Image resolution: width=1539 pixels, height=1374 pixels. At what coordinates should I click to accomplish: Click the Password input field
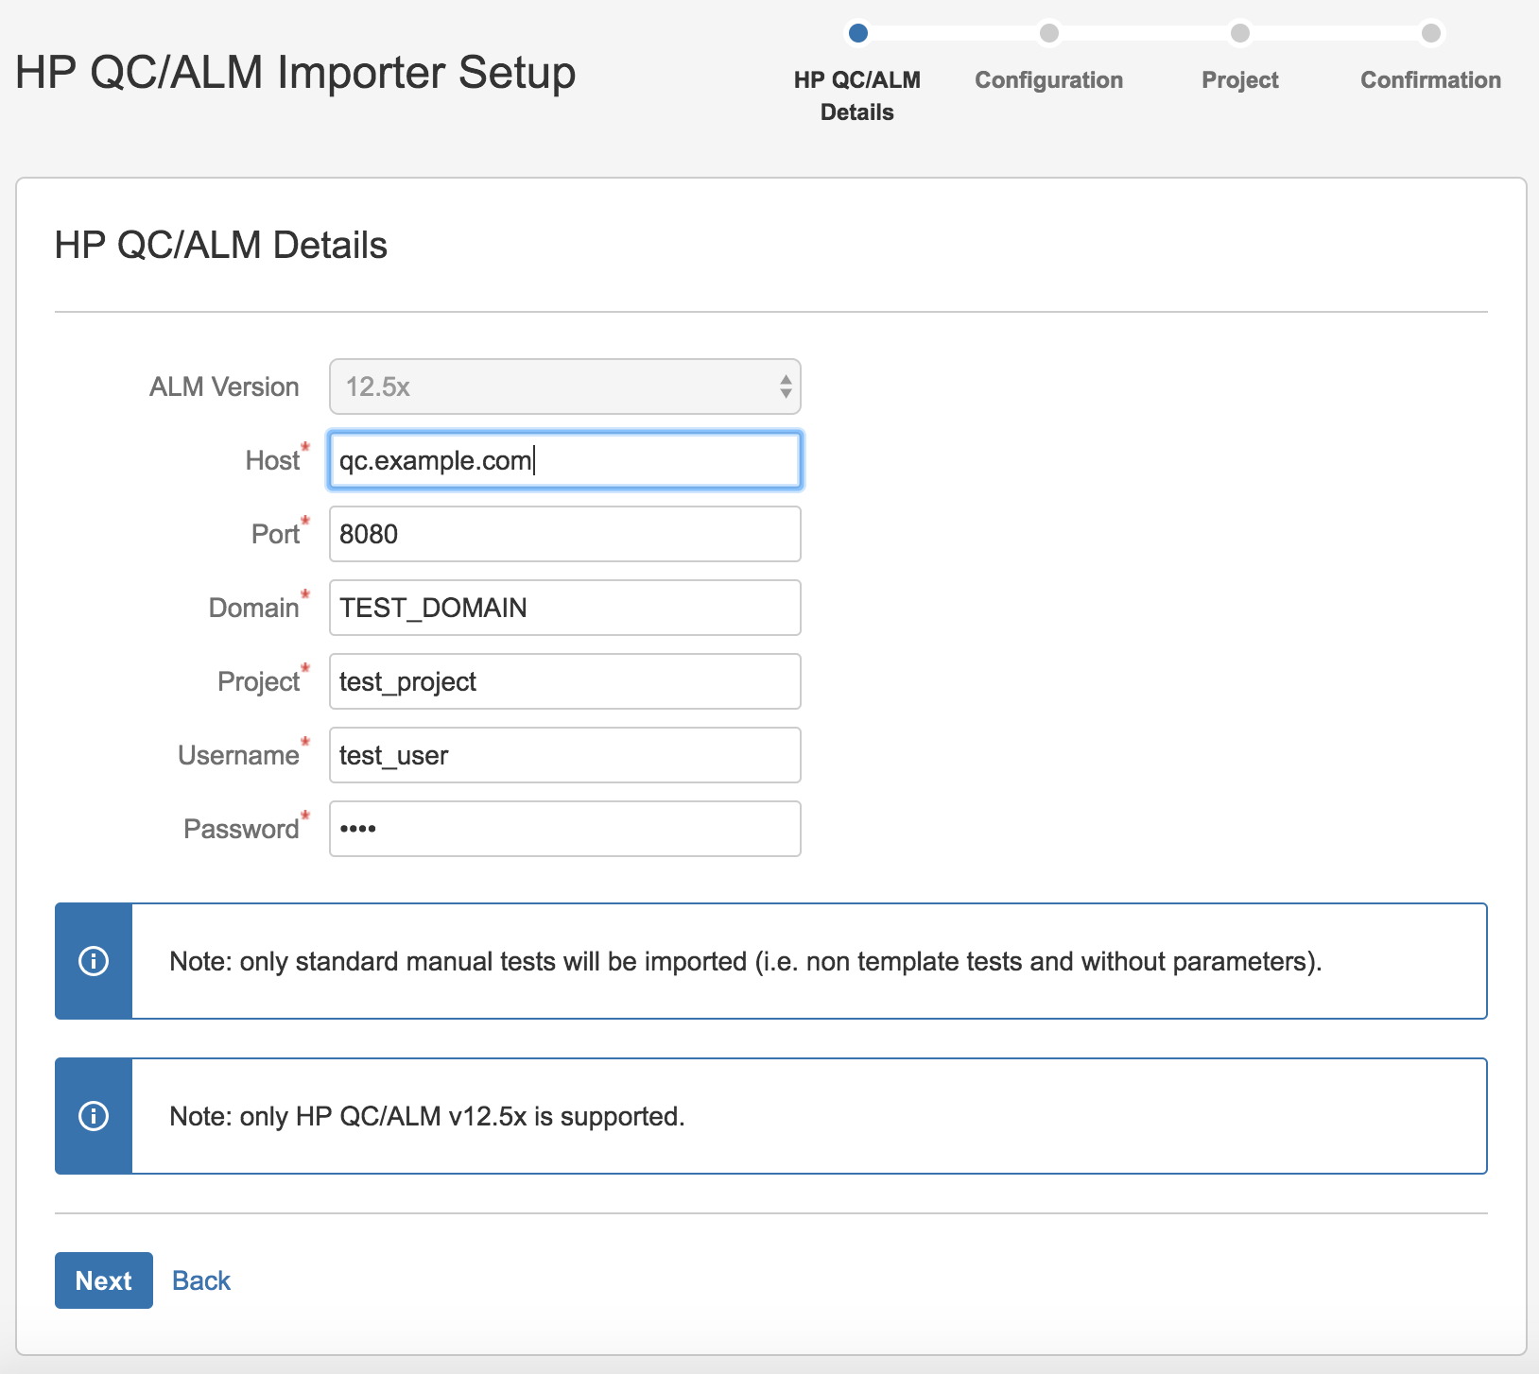[564, 829]
